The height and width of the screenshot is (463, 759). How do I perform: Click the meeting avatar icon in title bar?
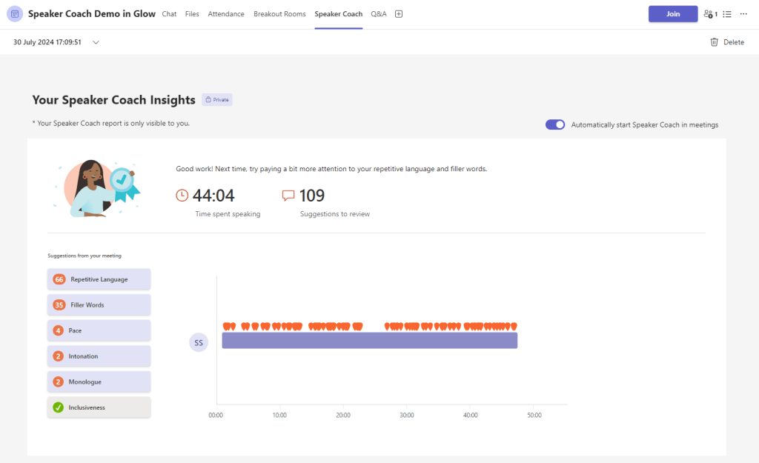(15, 13)
